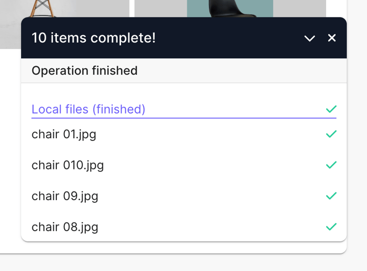Select the chair 010.jpg entry
This screenshot has height=271, width=367.
[x=67, y=165]
